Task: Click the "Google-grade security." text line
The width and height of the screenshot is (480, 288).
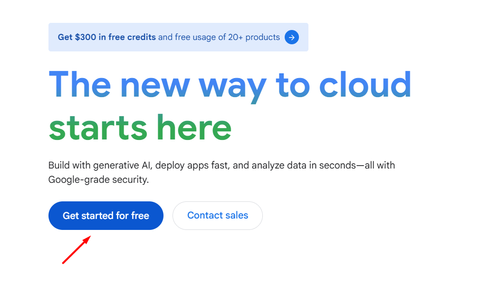Action: pyautogui.click(x=98, y=180)
